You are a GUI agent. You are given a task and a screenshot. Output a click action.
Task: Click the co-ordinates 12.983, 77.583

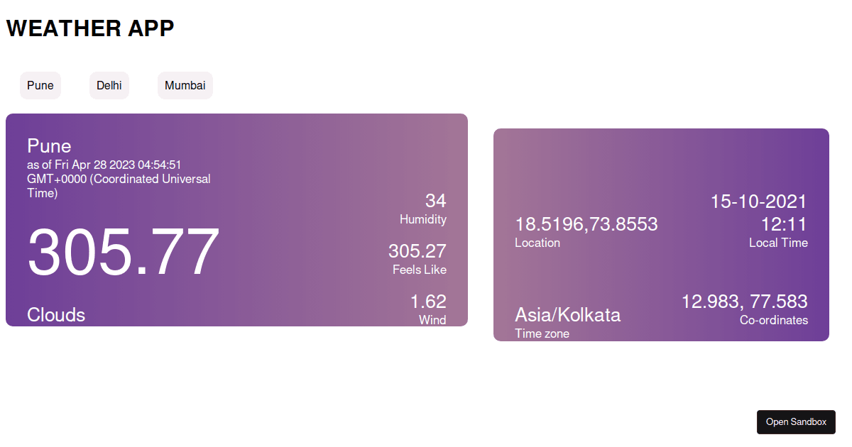745,302
